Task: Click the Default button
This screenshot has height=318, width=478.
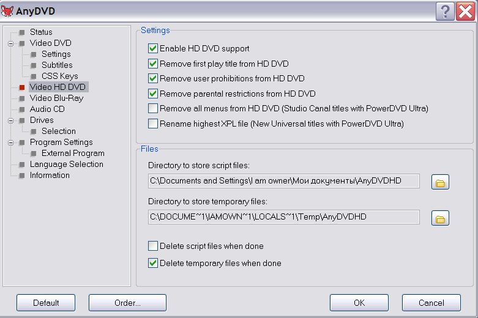Action: [46, 303]
